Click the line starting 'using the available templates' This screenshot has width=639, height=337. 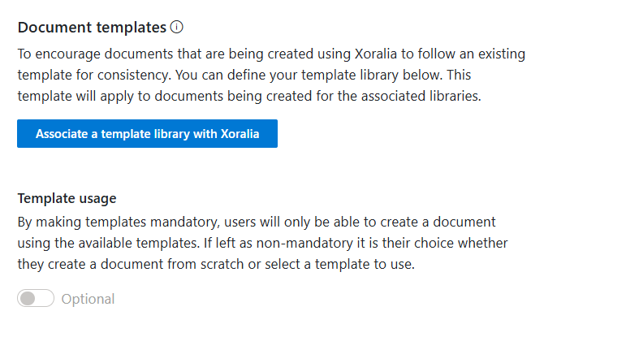pyautogui.click(x=262, y=244)
